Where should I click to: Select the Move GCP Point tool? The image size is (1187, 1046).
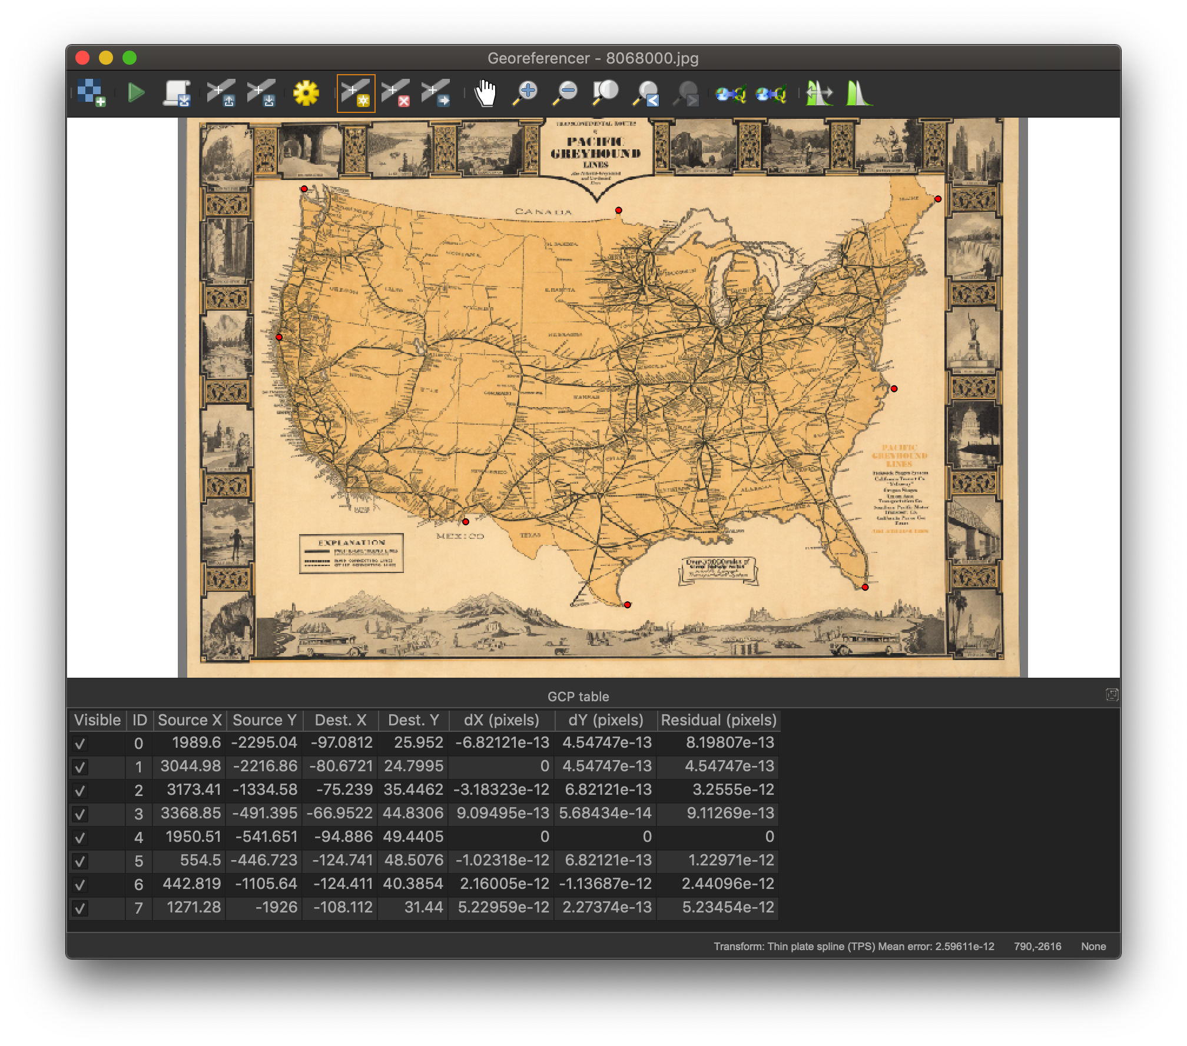436,93
